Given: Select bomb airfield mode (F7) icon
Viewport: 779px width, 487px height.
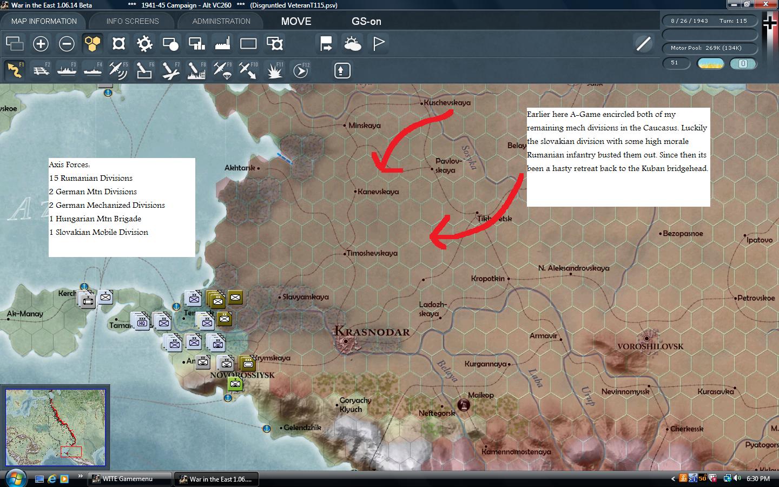Looking at the screenshot, I should pyautogui.click(x=170, y=70).
